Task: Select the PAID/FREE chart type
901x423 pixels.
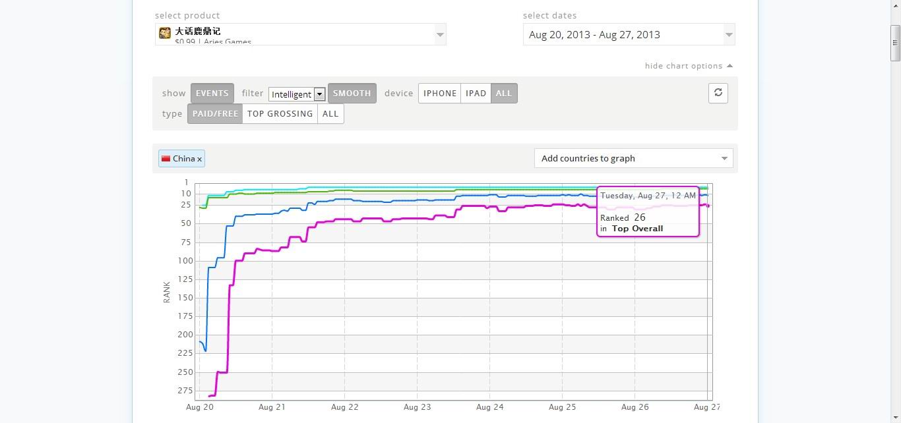Action: (214, 114)
